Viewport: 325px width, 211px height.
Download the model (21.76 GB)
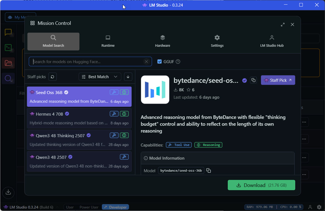click(x=261, y=185)
